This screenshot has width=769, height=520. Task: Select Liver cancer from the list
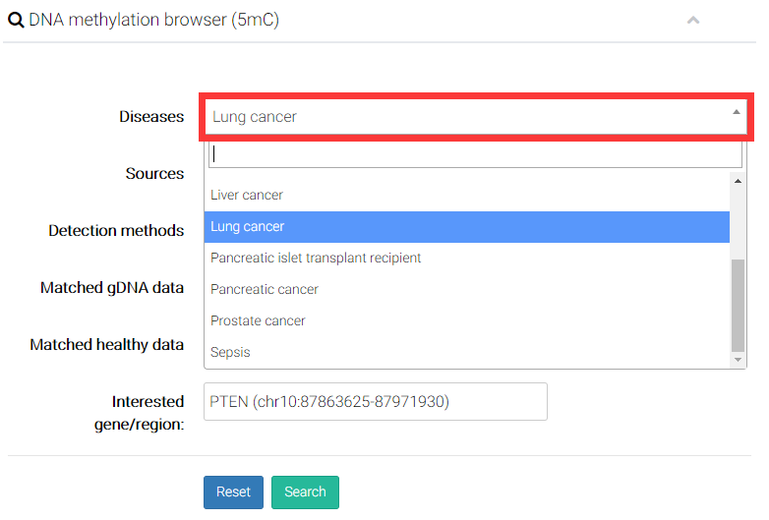pos(247,195)
